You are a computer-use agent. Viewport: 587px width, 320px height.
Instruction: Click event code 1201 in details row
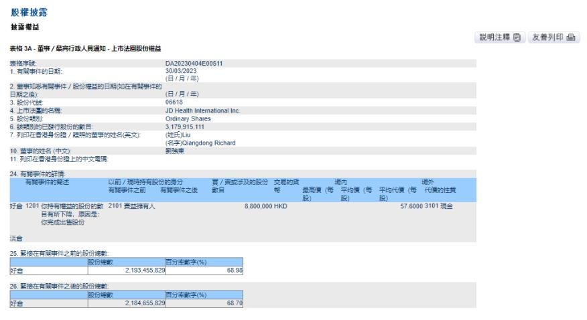(31, 207)
